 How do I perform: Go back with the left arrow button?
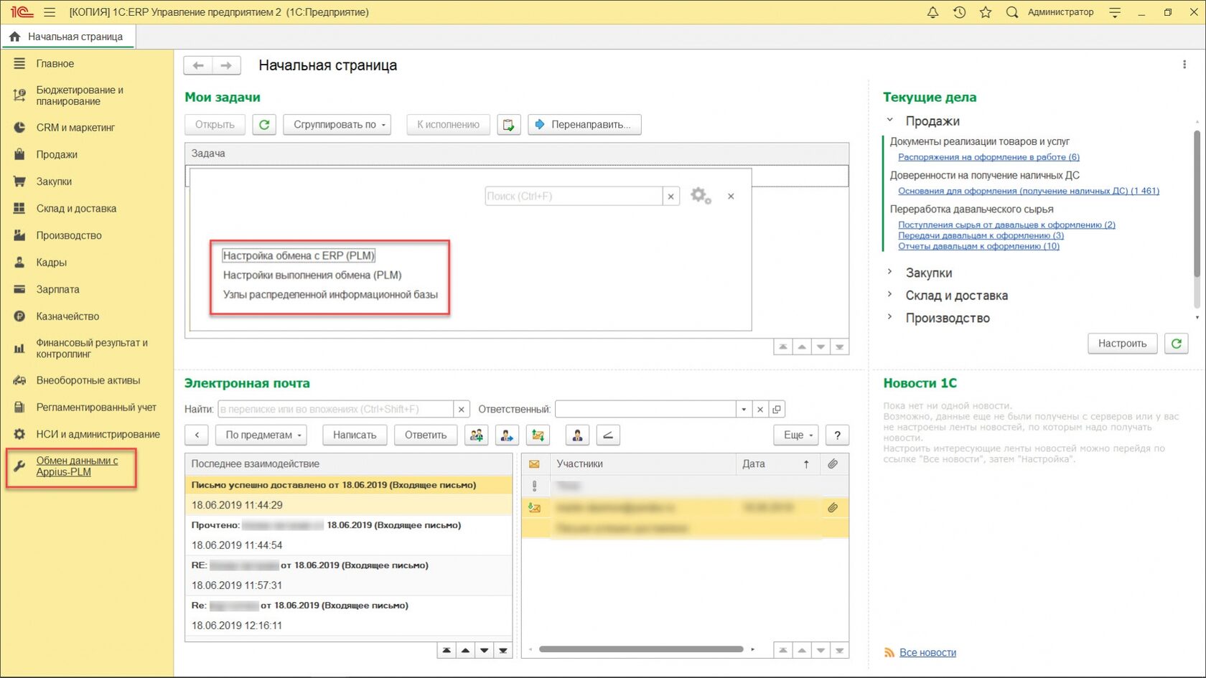tap(198, 65)
